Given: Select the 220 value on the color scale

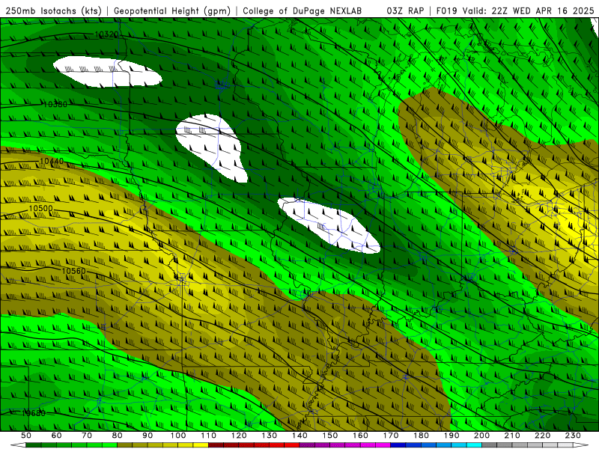Looking at the screenshot, I should [x=542, y=436].
